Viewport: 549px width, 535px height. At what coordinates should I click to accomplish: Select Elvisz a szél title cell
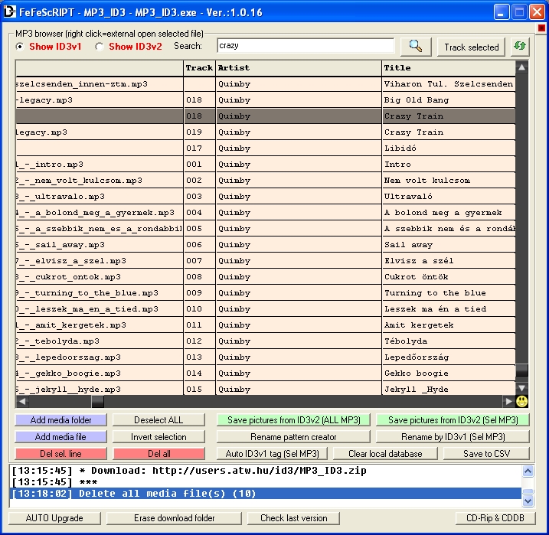click(x=449, y=261)
